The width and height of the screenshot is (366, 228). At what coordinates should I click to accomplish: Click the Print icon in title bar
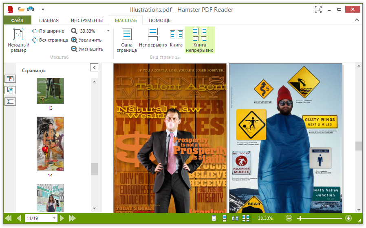(31, 9)
